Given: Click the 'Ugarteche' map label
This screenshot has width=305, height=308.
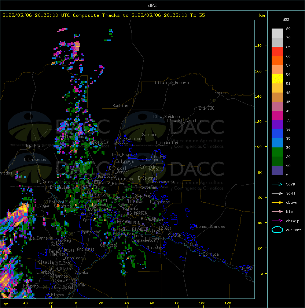Looking at the screenshot, I should point(91,232).
